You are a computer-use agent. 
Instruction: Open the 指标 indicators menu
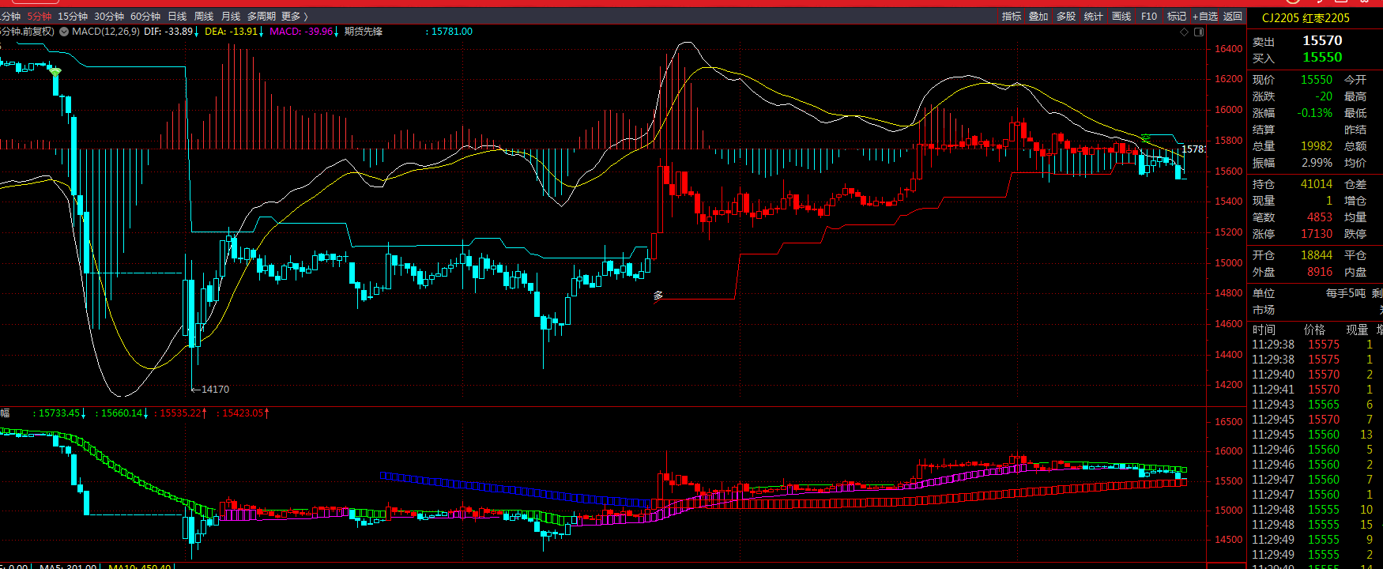point(1012,16)
